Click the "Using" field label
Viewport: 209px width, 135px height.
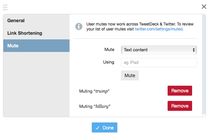point(109,62)
